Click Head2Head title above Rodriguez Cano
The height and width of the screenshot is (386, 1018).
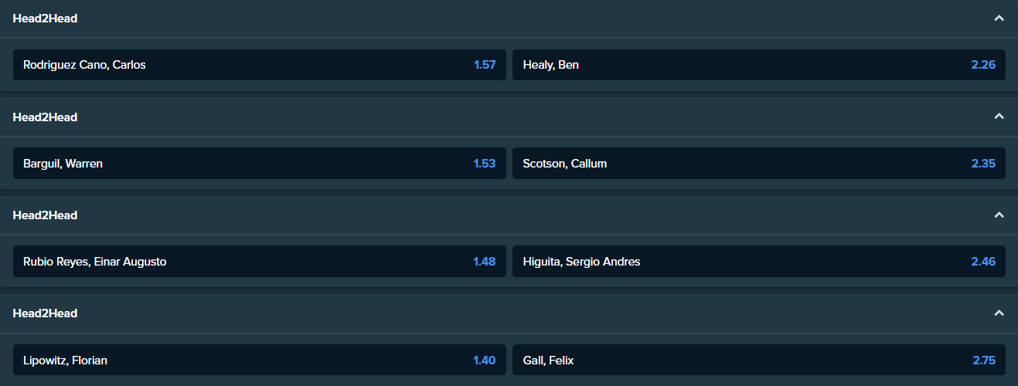(45, 19)
